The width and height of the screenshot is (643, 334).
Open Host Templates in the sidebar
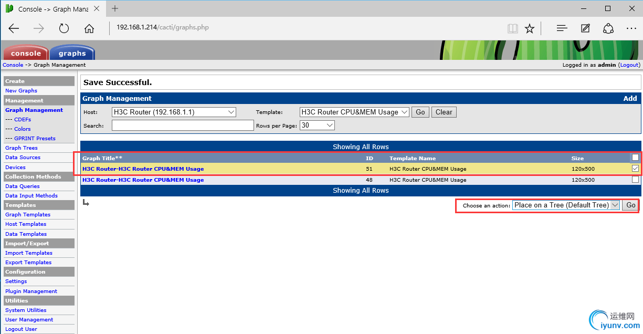pos(26,224)
